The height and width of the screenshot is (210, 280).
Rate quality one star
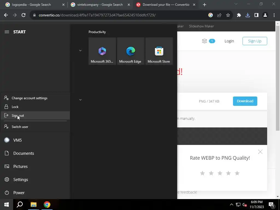[x=202, y=173]
